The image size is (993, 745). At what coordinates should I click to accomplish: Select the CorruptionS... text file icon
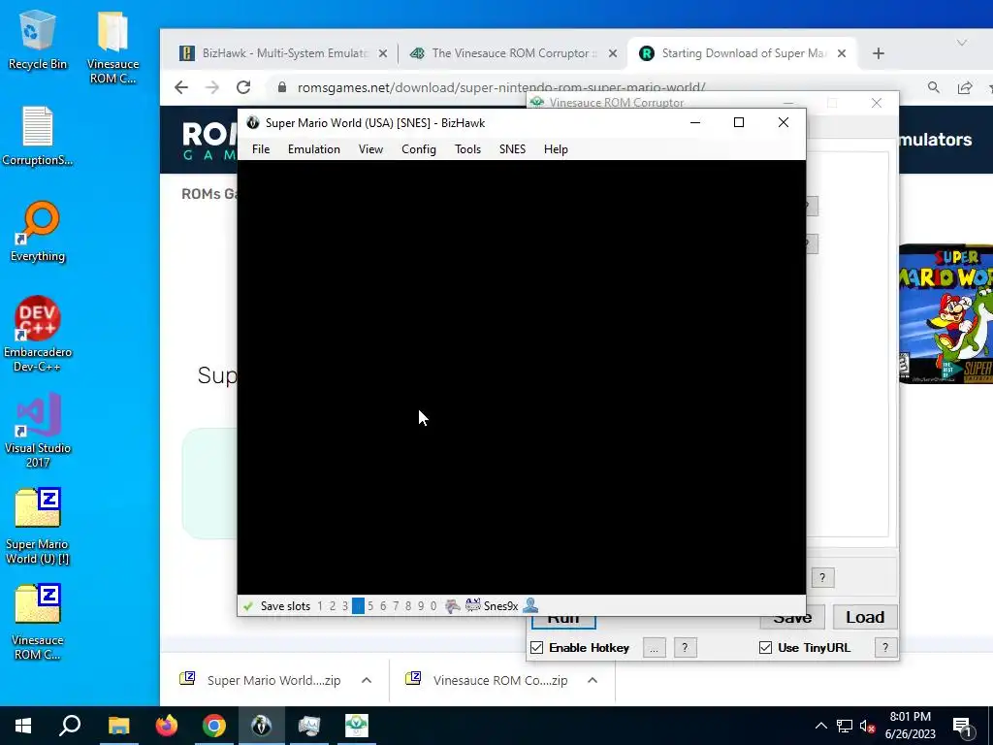click(38, 136)
